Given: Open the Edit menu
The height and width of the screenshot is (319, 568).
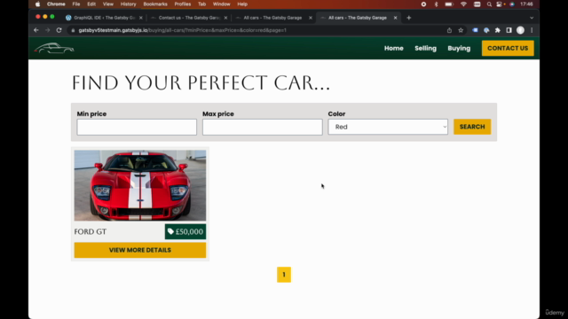Looking at the screenshot, I should 91,4.
